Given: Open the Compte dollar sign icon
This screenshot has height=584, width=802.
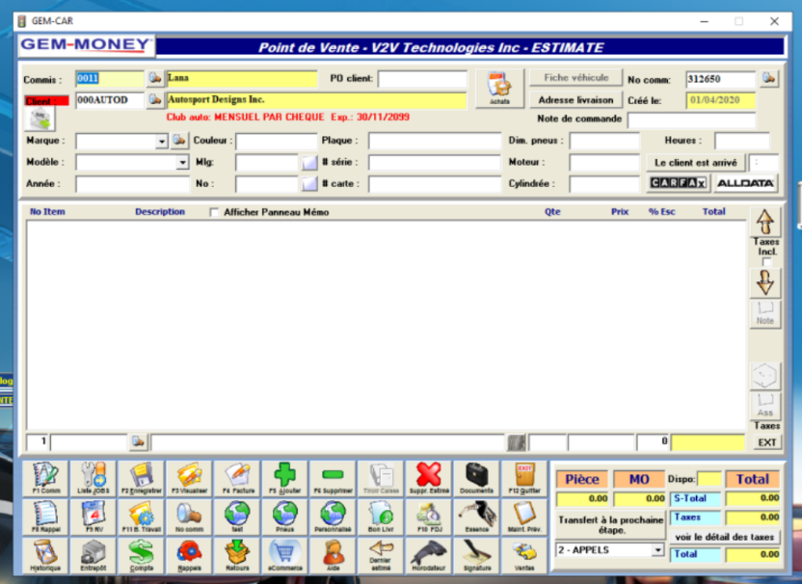Looking at the screenshot, I should pyautogui.click(x=141, y=555).
